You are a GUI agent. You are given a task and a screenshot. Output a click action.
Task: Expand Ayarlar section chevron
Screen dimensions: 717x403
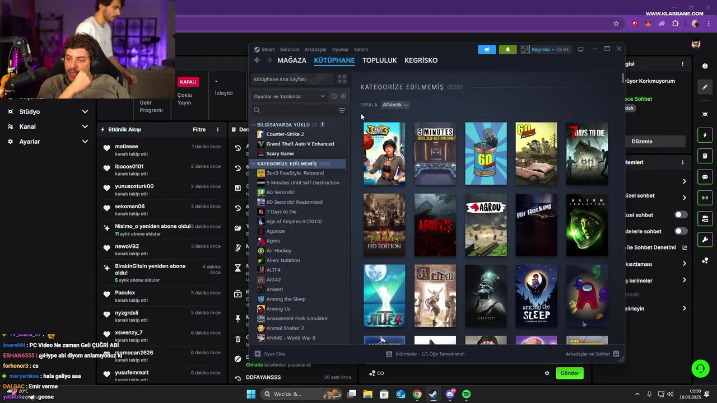click(85, 142)
